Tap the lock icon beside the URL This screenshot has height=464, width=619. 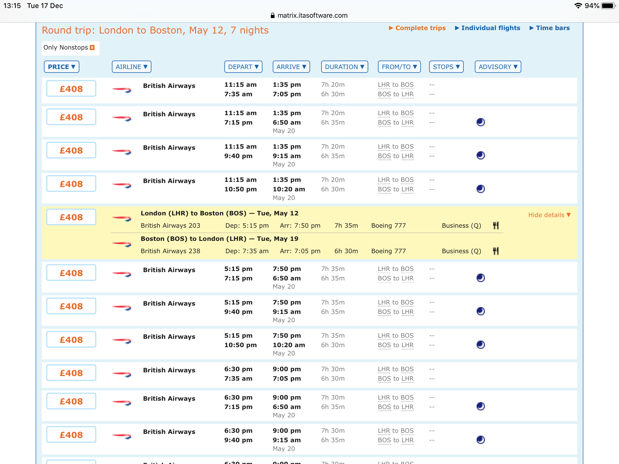click(273, 15)
